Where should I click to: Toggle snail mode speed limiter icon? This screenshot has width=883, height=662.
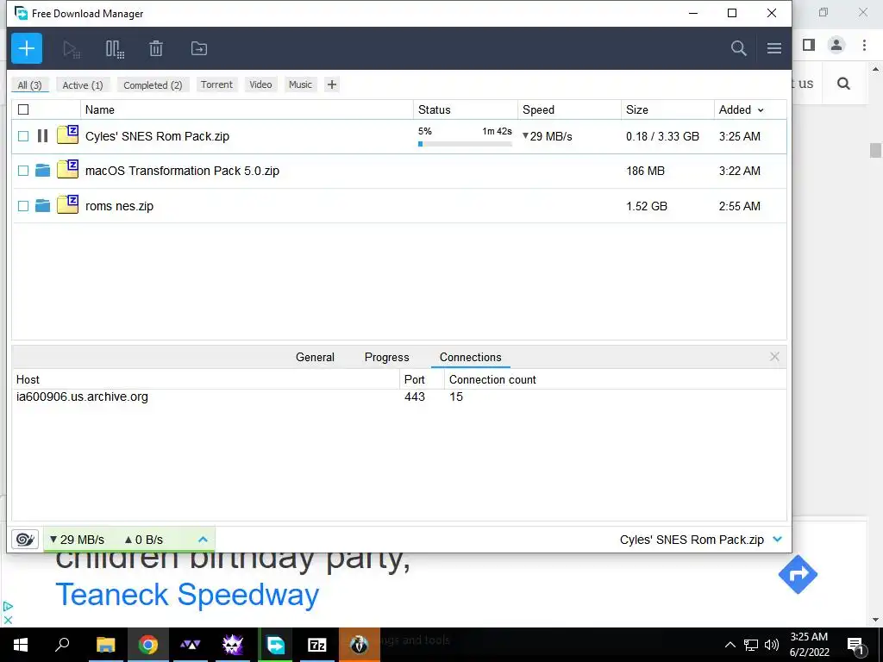25,540
